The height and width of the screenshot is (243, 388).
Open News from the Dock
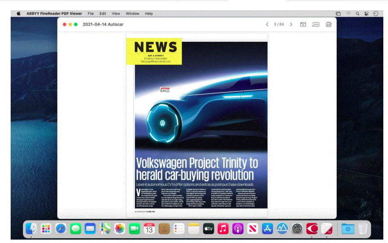click(252, 229)
